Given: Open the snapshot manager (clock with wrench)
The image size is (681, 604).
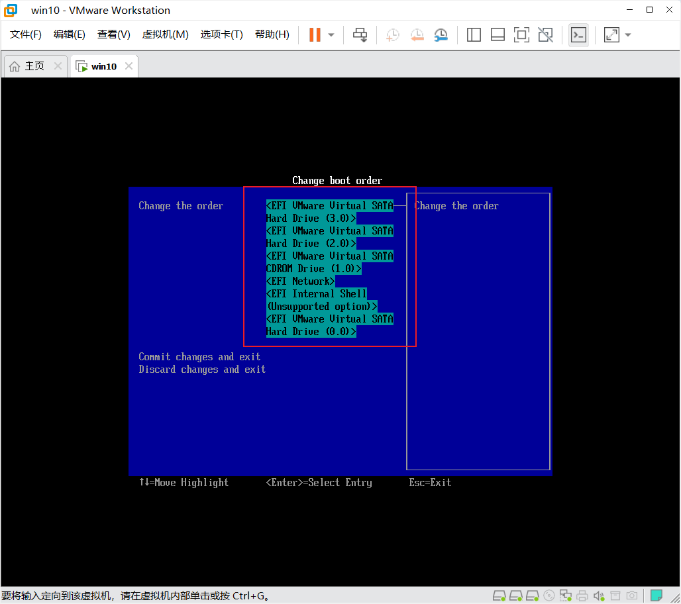Looking at the screenshot, I should [x=441, y=34].
